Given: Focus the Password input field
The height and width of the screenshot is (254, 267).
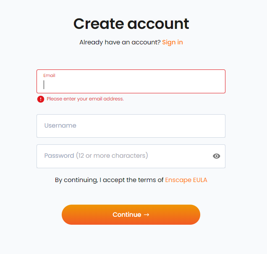Looking at the screenshot, I should click(x=131, y=156).
